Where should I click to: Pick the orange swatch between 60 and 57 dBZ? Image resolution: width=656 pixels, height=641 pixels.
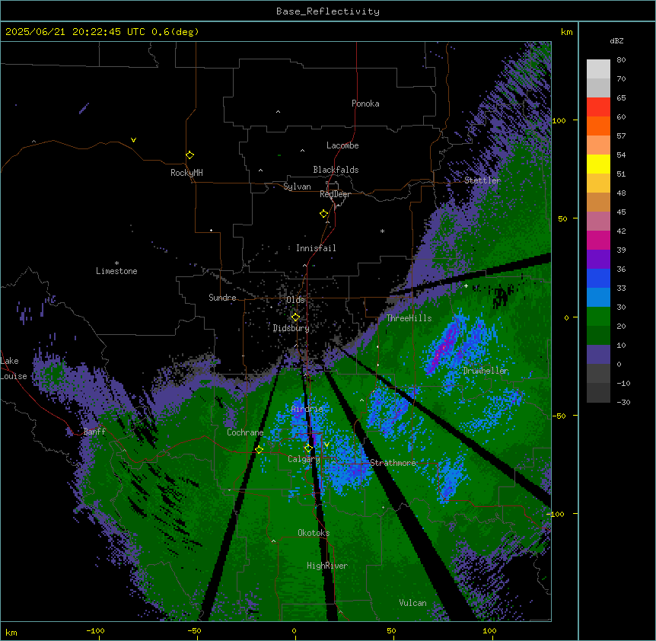pyautogui.click(x=598, y=126)
